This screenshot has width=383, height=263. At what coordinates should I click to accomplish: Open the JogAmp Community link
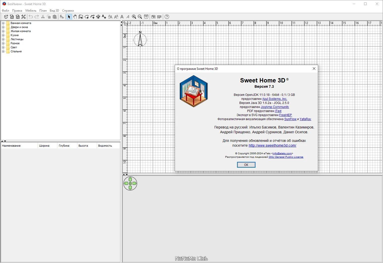(275, 107)
